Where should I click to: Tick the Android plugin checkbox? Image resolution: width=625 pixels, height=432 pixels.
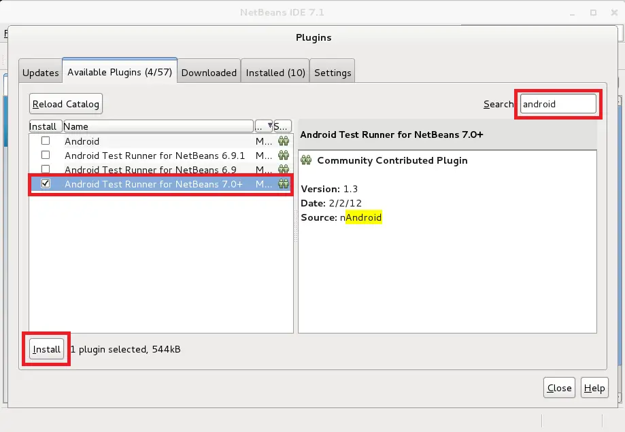point(46,141)
